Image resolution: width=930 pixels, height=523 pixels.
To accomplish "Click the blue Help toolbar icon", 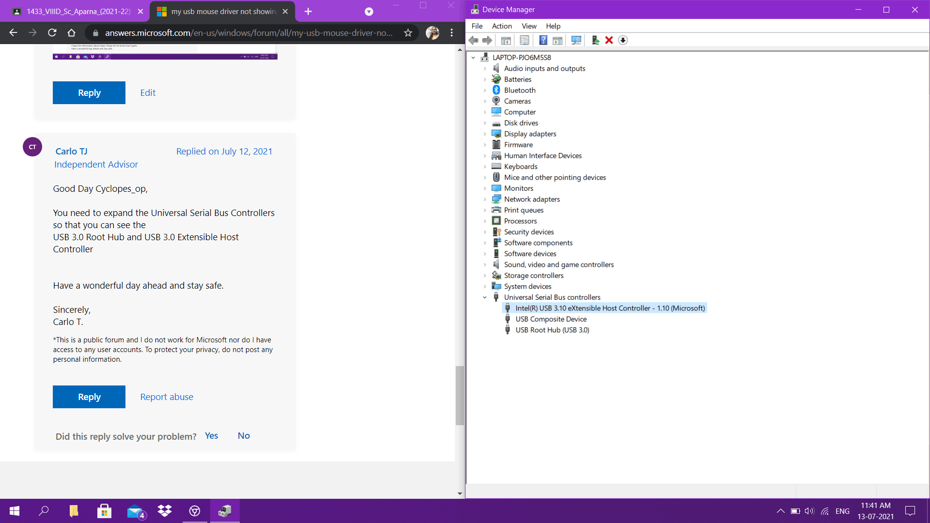I will click(x=543, y=40).
